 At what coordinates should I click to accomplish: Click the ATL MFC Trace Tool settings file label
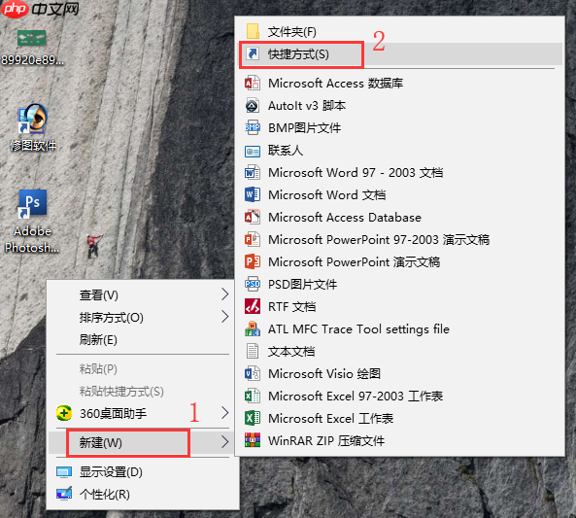coord(358,329)
